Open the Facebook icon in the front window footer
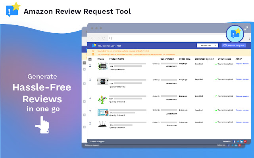The width and height of the screenshot is (254, 158). coord(234,141)
